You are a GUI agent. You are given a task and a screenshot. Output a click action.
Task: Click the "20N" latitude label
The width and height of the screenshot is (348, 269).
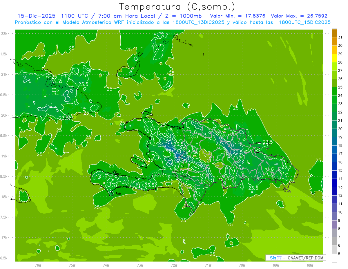click(x=5, y=115)
